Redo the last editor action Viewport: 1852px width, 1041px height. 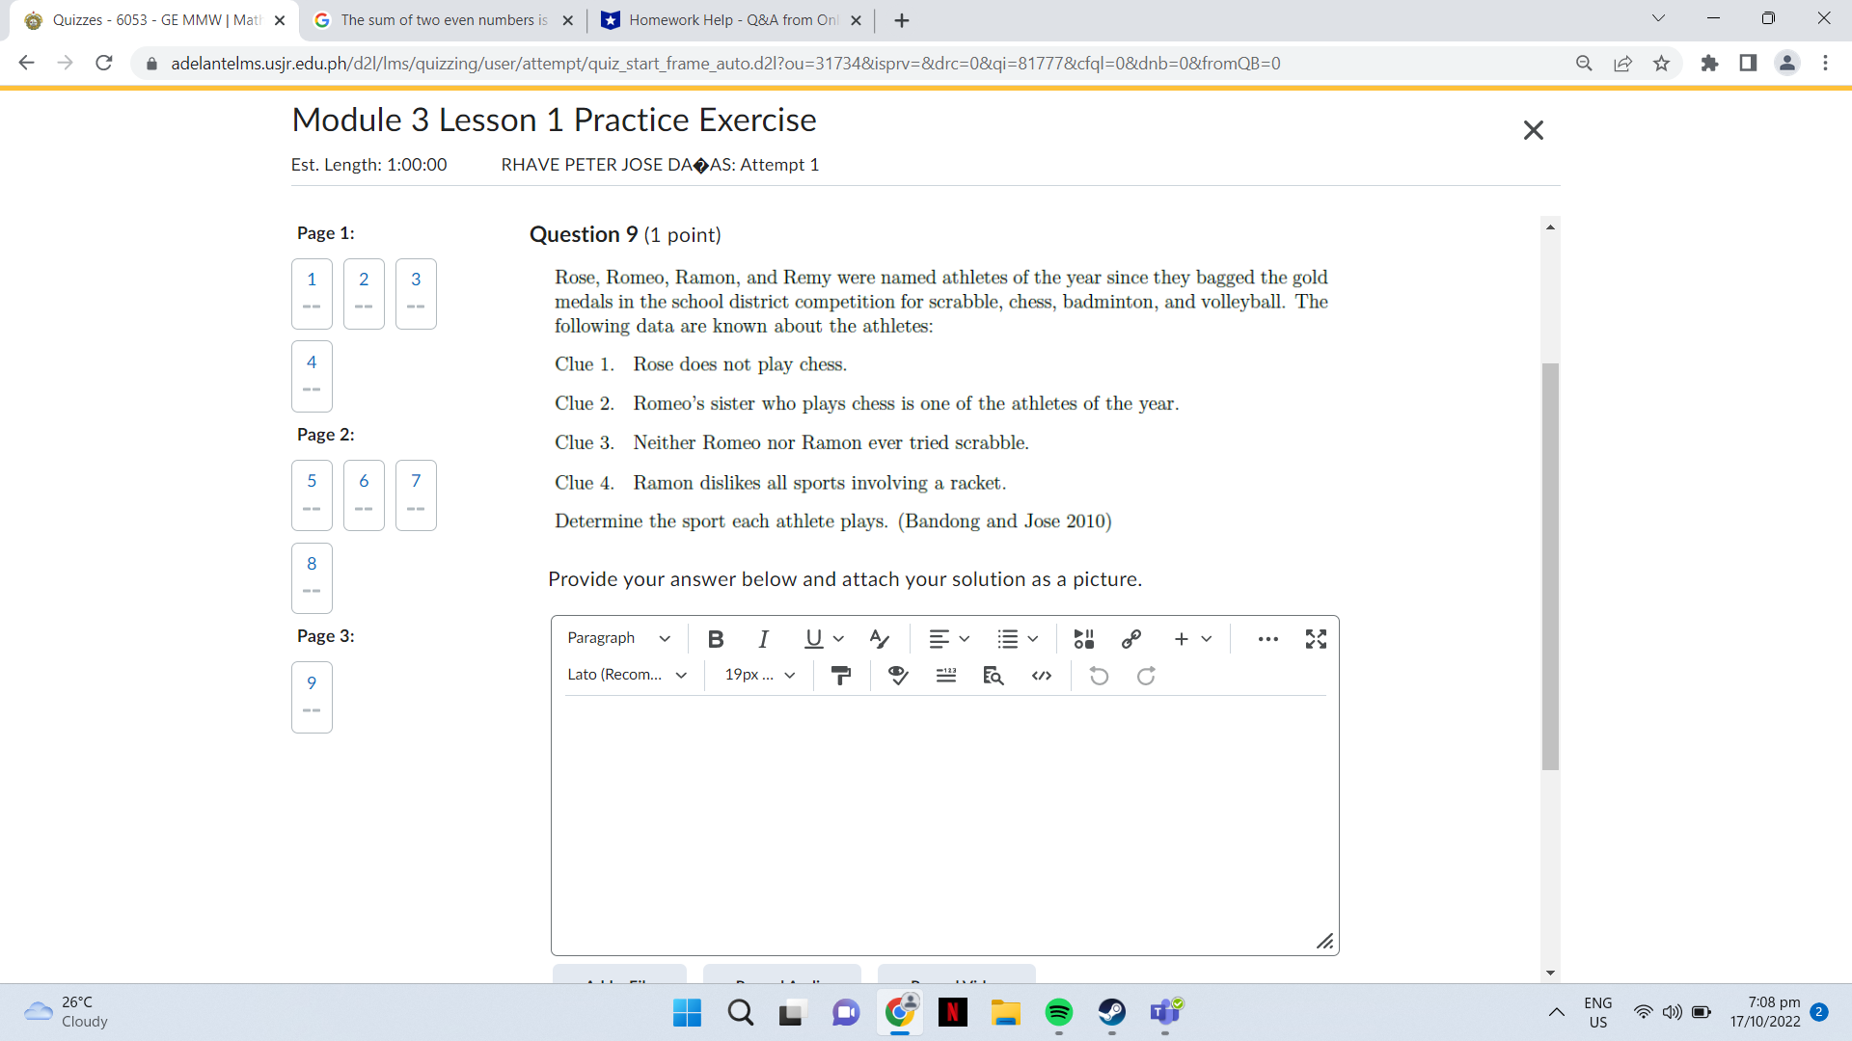[x=1147, y=676]
